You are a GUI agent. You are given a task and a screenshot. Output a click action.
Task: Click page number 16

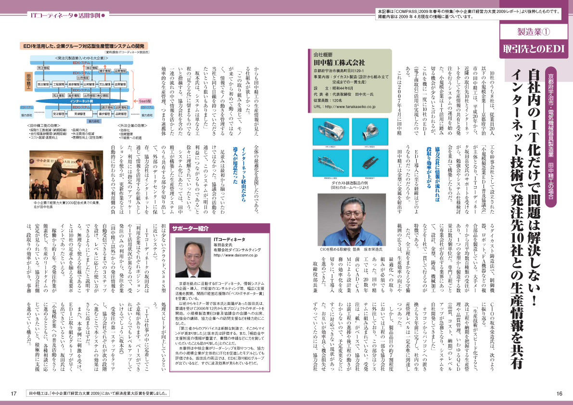[x=559, y=393]
